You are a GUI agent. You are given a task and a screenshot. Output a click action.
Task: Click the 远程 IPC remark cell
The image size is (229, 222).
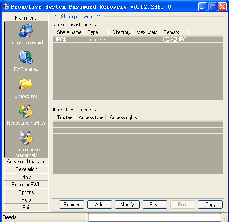175,40
